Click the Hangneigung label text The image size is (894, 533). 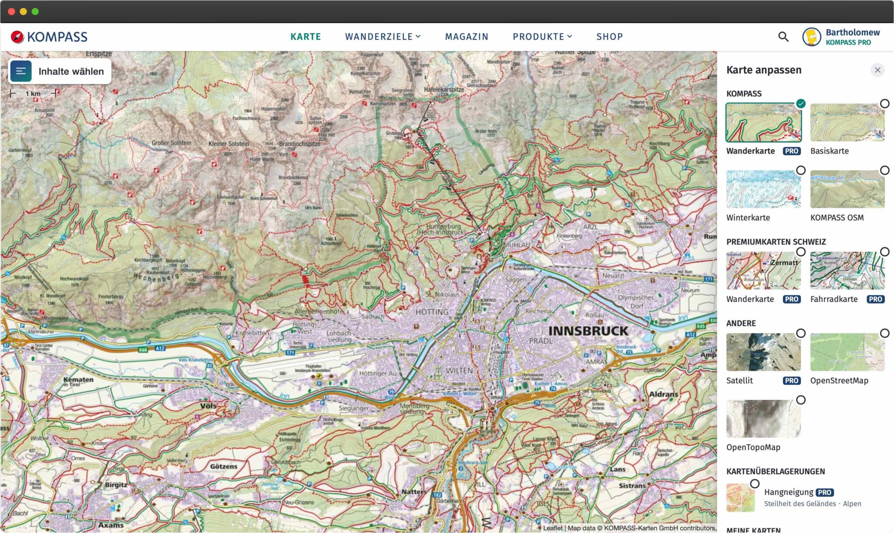click(x=788, y=492)
